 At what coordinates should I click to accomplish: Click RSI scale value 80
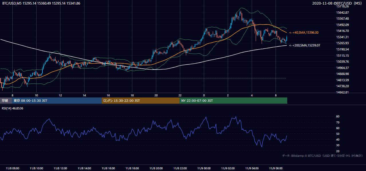tap(338, 117)
